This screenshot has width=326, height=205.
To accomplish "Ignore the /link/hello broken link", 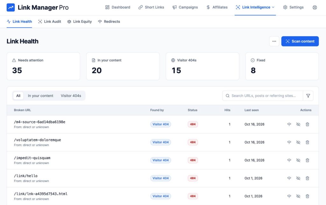I will pyautogui.click(x=298, y=178).
